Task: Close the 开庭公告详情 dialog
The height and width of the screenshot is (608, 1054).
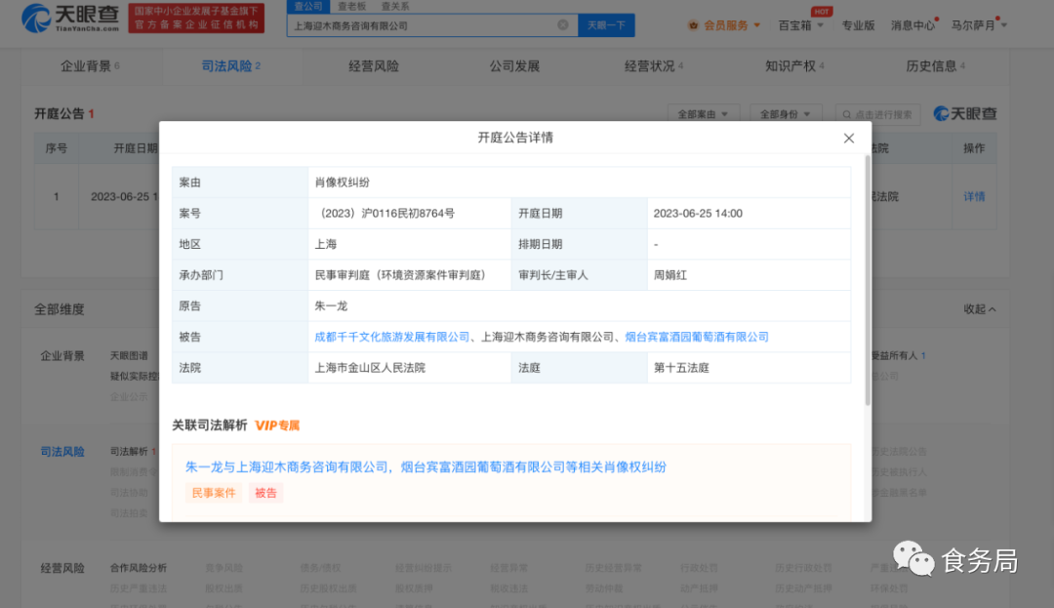Action: tap(849, 138)
